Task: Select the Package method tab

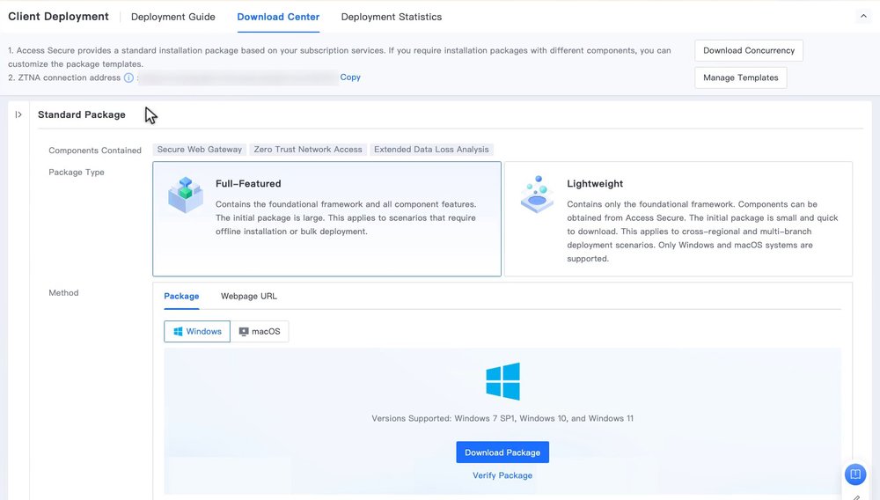Action: point(181,296)
